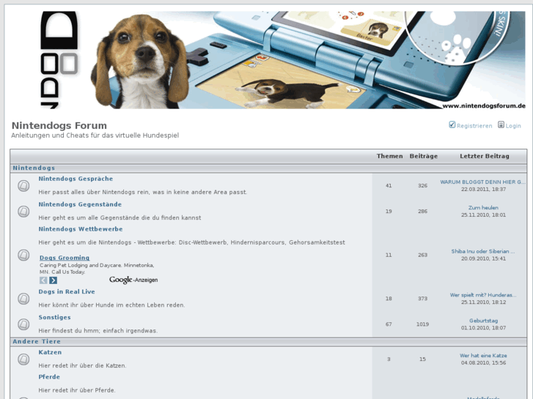
Task: Open the Nintendogs Gespräche forum
Action: [76, 179]
